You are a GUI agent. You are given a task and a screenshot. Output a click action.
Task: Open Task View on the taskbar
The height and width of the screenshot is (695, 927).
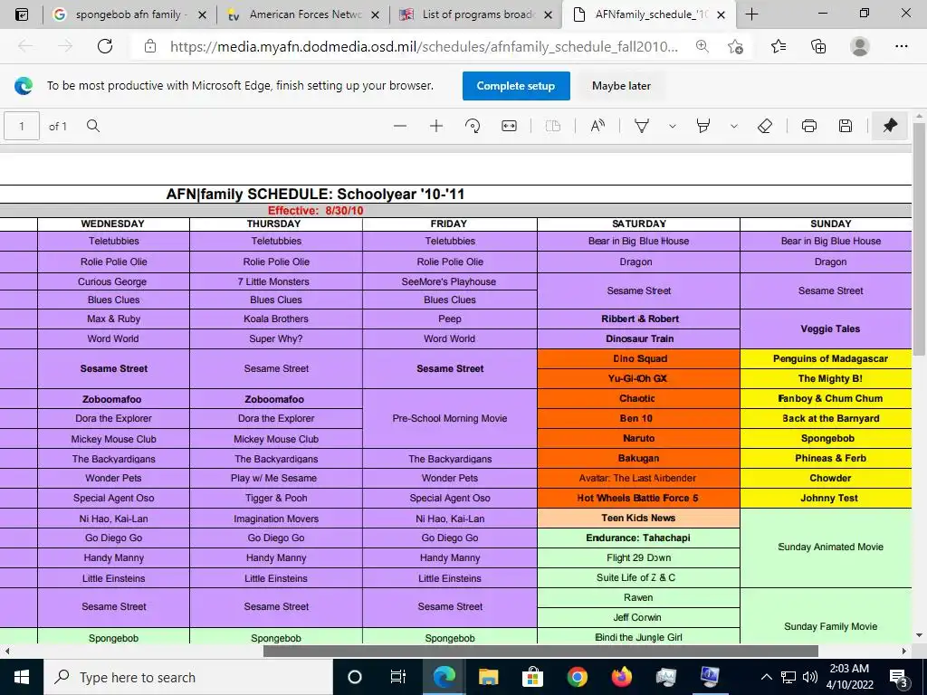pyautogui.click(x=398, y=677)
